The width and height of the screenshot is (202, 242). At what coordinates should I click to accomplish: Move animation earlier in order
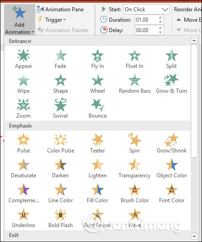coord(189,20)
